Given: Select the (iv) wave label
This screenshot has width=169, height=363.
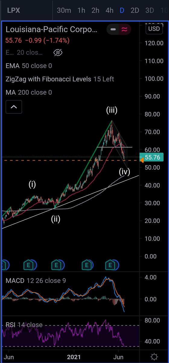Looking at the screenshot, I should point(124,172).
